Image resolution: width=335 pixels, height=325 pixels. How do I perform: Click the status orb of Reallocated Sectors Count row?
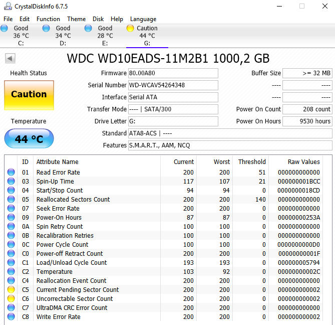(x=11, y=199)
